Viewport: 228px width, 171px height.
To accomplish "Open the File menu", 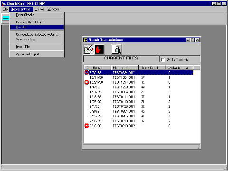I will point(5,9).
